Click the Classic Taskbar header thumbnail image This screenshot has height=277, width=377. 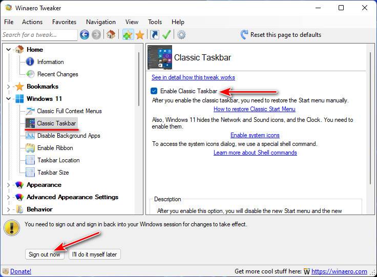click(x=160, y=57)
